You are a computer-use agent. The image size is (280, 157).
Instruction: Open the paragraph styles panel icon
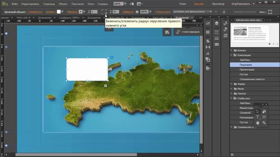click(x=225, y=29)
